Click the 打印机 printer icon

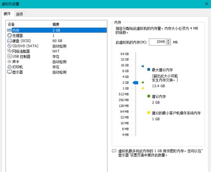pyautogui.click(x=9, y=67)
